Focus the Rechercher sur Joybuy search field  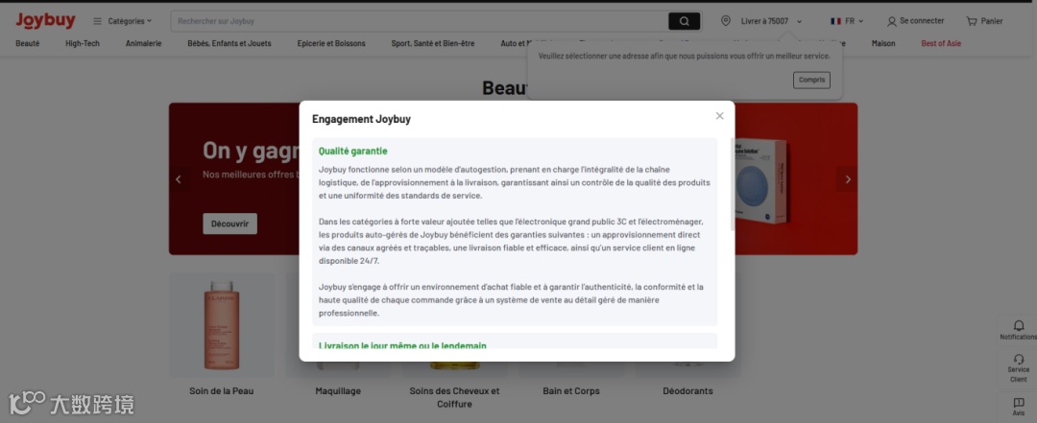tap(420, 21)
